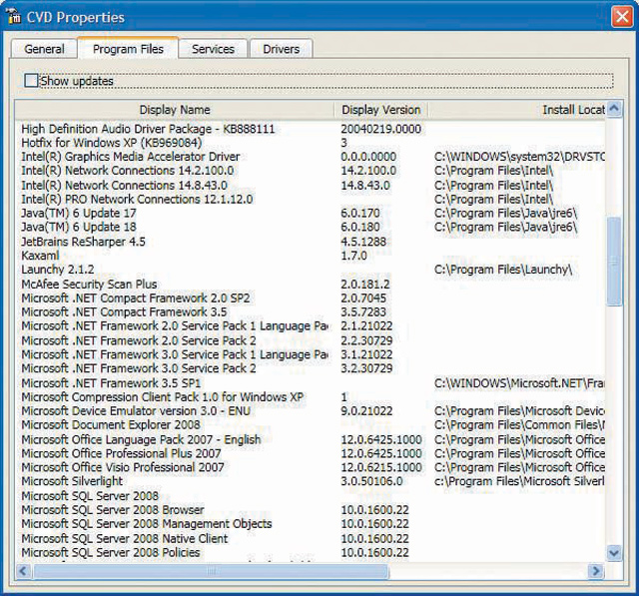The width and height of the screenshot is (639, 596).
Task: Select Intel(R) Network Connections 14.8.43.0 row
Action: tap(124, 186)
